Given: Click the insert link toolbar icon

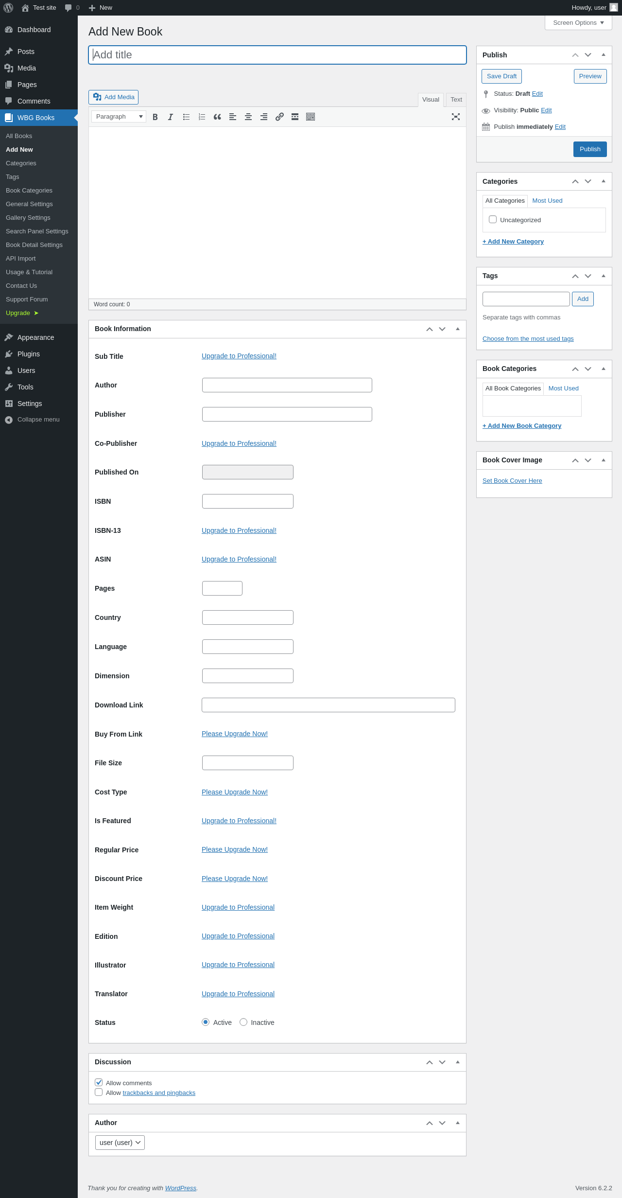Looking at the screenshot, I should click(279, 117).
